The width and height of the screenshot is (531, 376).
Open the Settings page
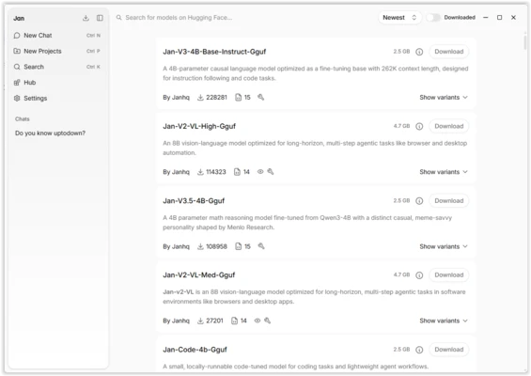pos(57,99)
